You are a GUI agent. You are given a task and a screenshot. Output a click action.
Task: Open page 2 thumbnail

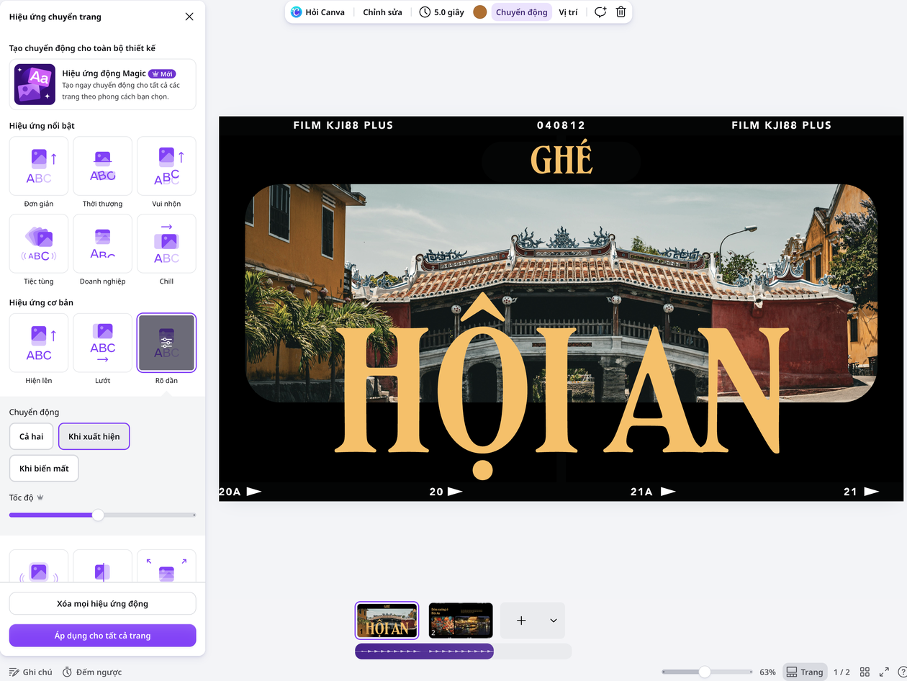pos(461,621)
